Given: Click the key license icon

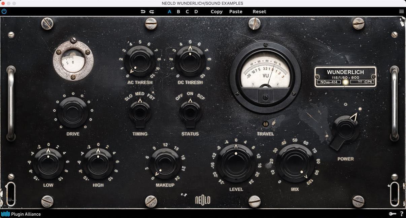Looking at the screenshot, I should pos(392,214).
